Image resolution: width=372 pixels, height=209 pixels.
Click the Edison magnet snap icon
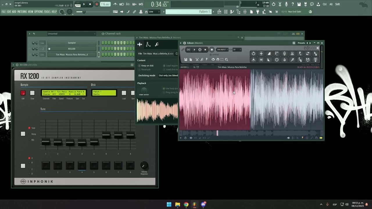[218, 60]
